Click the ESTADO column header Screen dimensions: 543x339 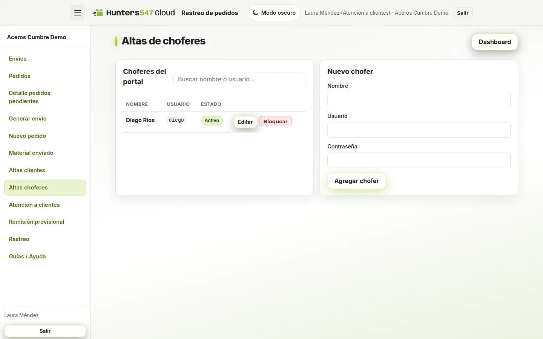click(x=211, y=104)
